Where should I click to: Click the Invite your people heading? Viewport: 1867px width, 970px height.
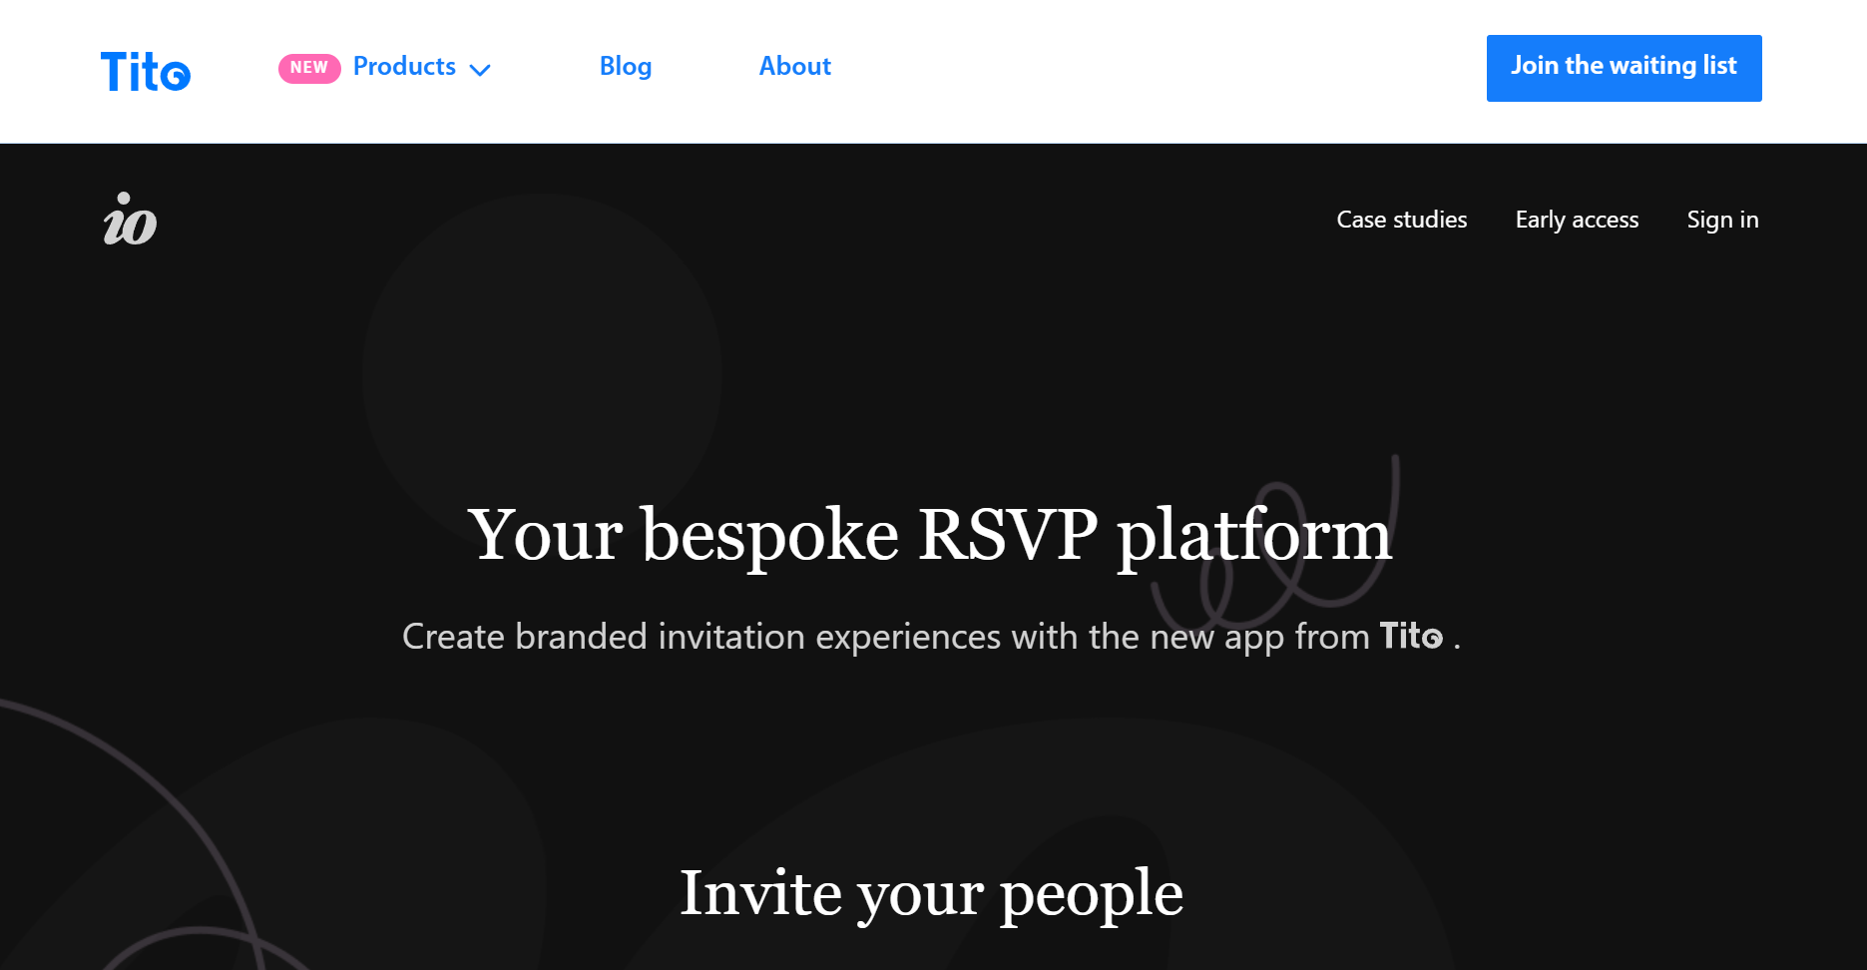click(931, 893)
